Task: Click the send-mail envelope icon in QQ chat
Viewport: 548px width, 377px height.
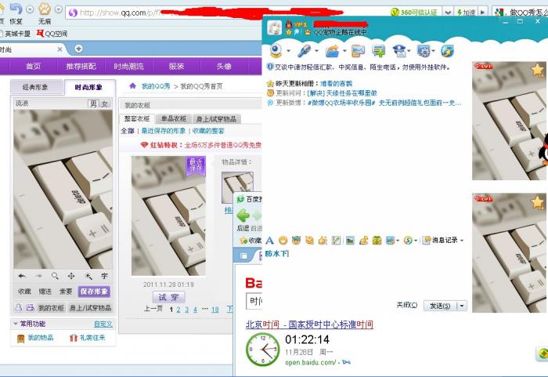Action: pyautogui.click(x=359, y=51)
